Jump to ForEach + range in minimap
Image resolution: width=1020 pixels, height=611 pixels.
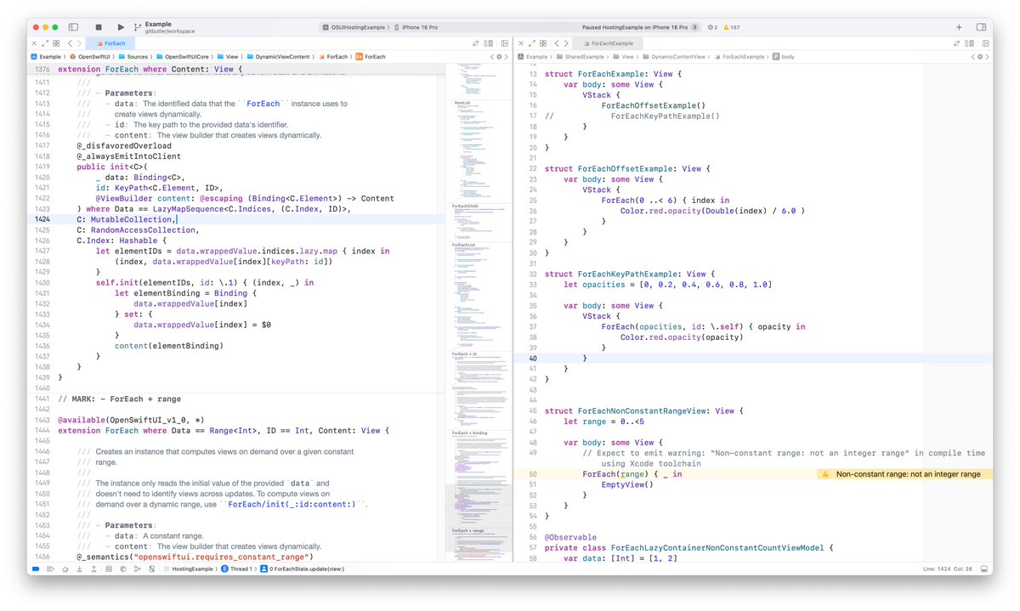(470, 530)
